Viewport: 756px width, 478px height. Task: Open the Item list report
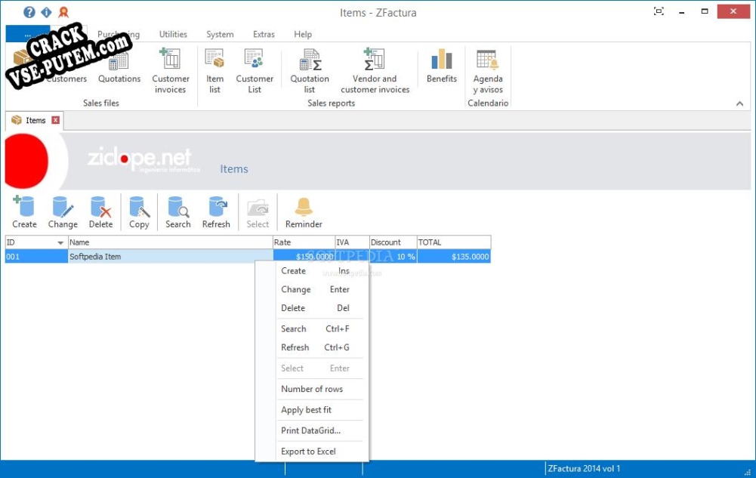214,71
